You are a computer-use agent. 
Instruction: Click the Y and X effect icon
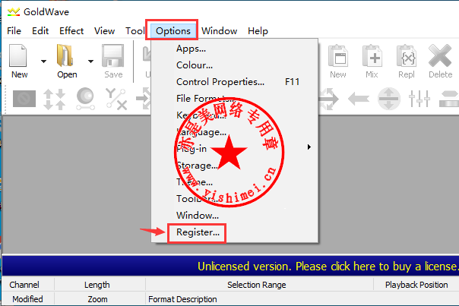116,99
